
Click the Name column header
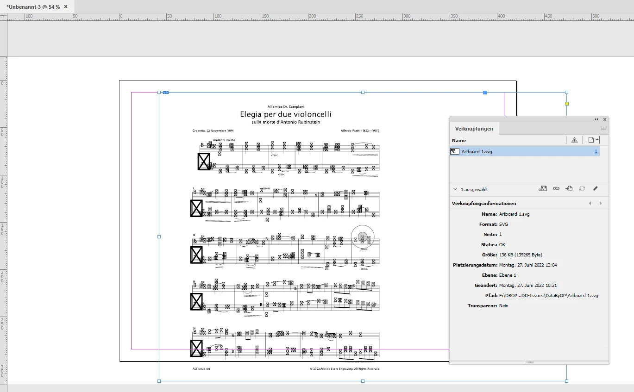[459, 140]
